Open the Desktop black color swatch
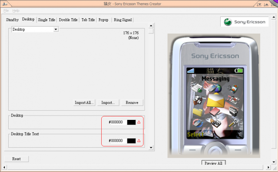The width and height of the screenshot is (278, 172). tap(131, 122)
